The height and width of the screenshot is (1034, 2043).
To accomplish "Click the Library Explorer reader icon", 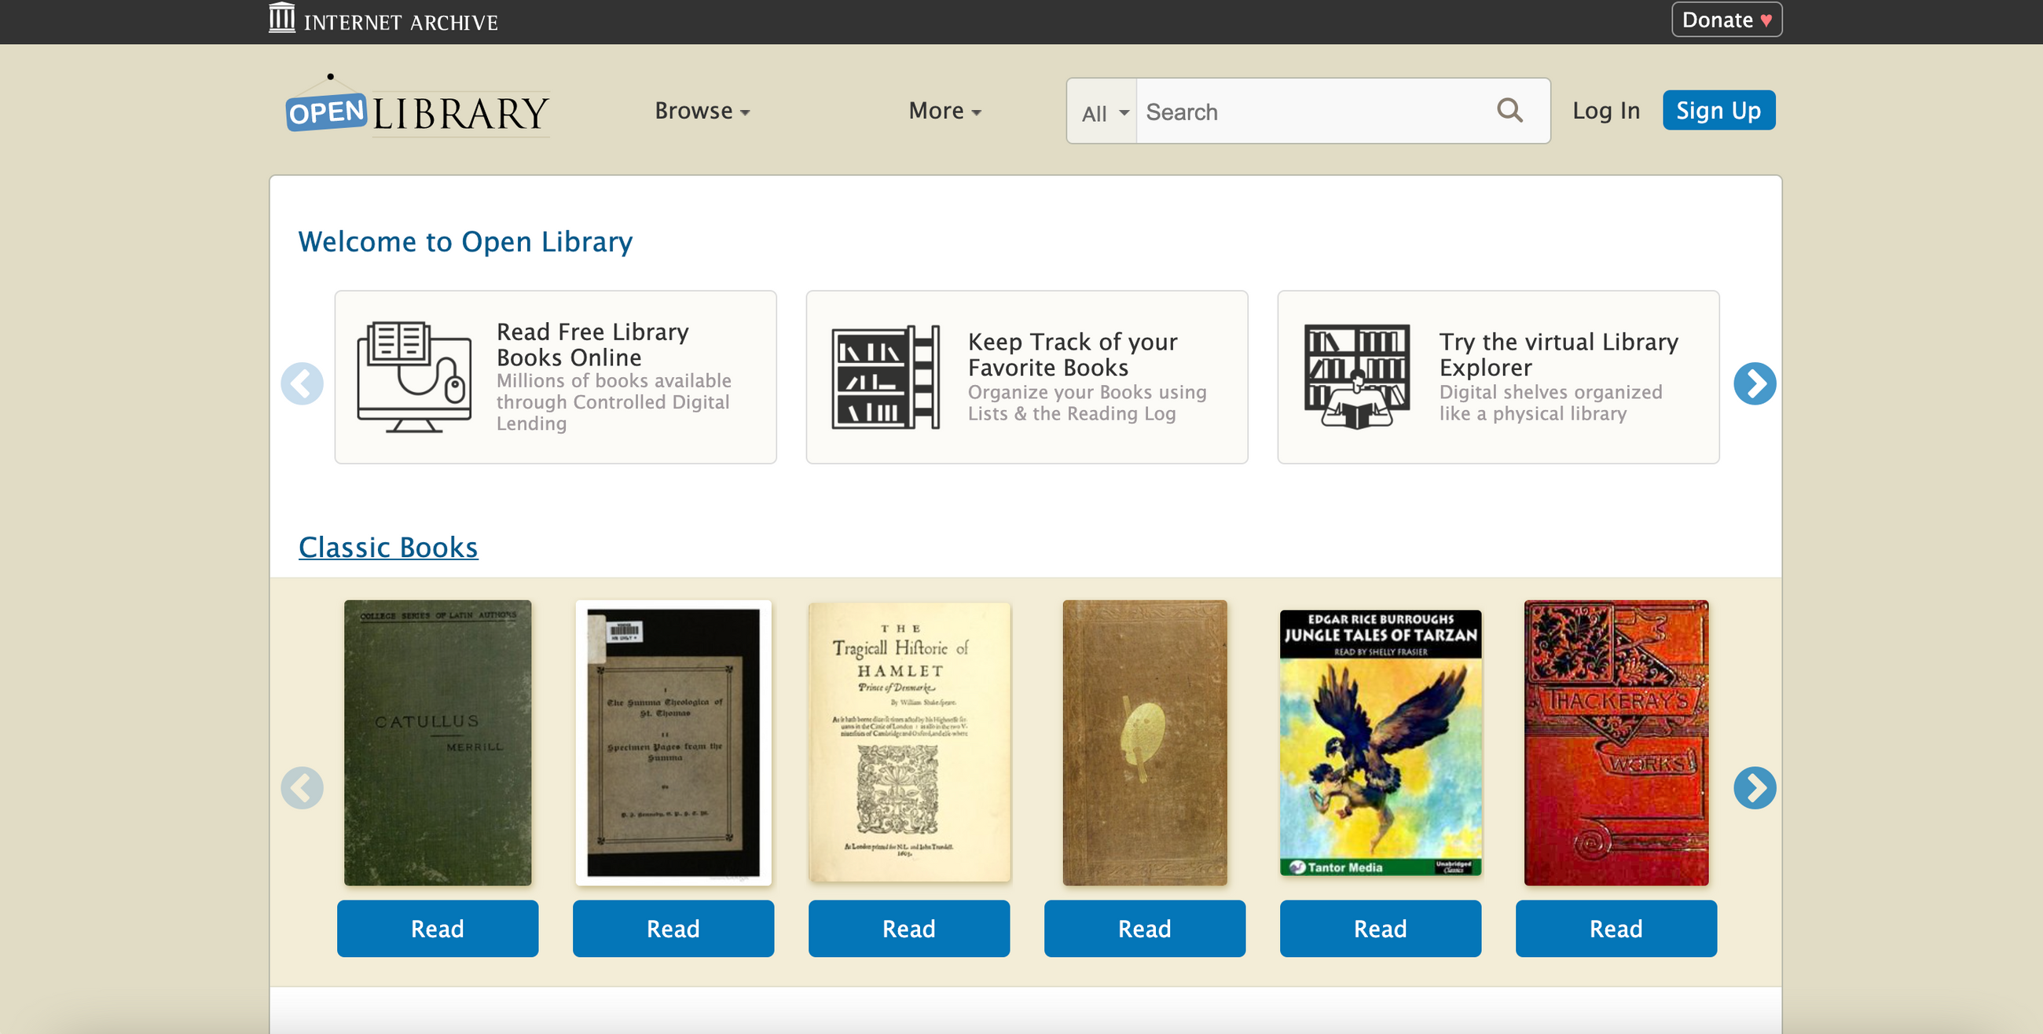I will [1356, 376].
